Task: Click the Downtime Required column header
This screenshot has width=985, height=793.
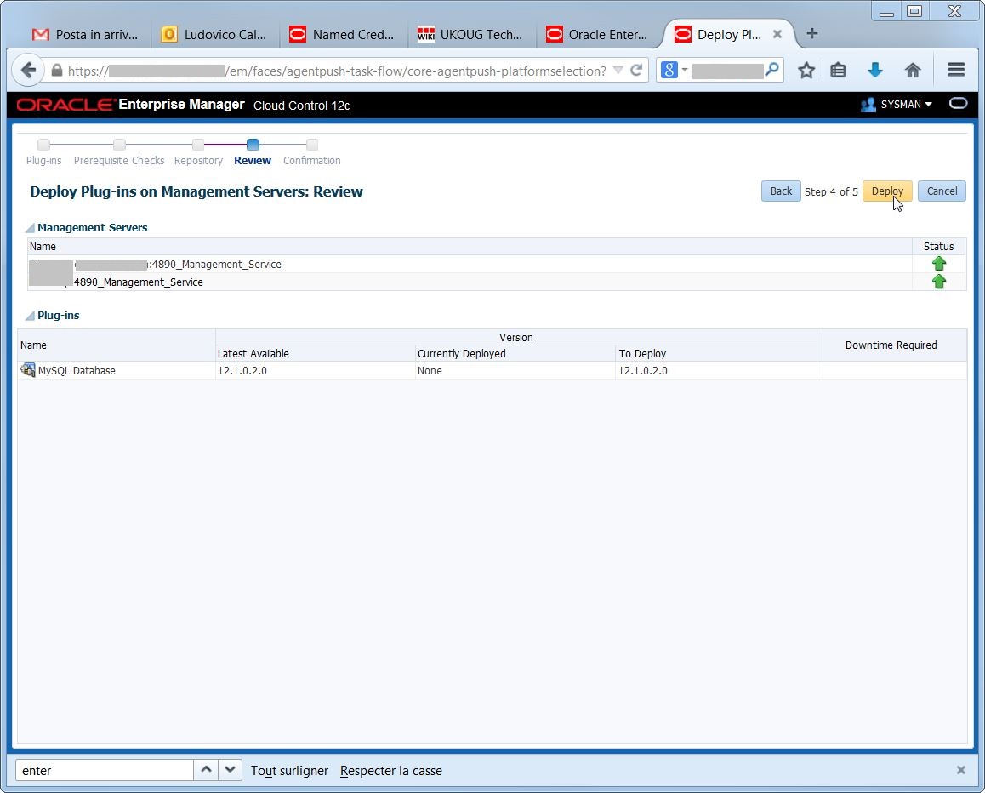Action: [891, 345]
